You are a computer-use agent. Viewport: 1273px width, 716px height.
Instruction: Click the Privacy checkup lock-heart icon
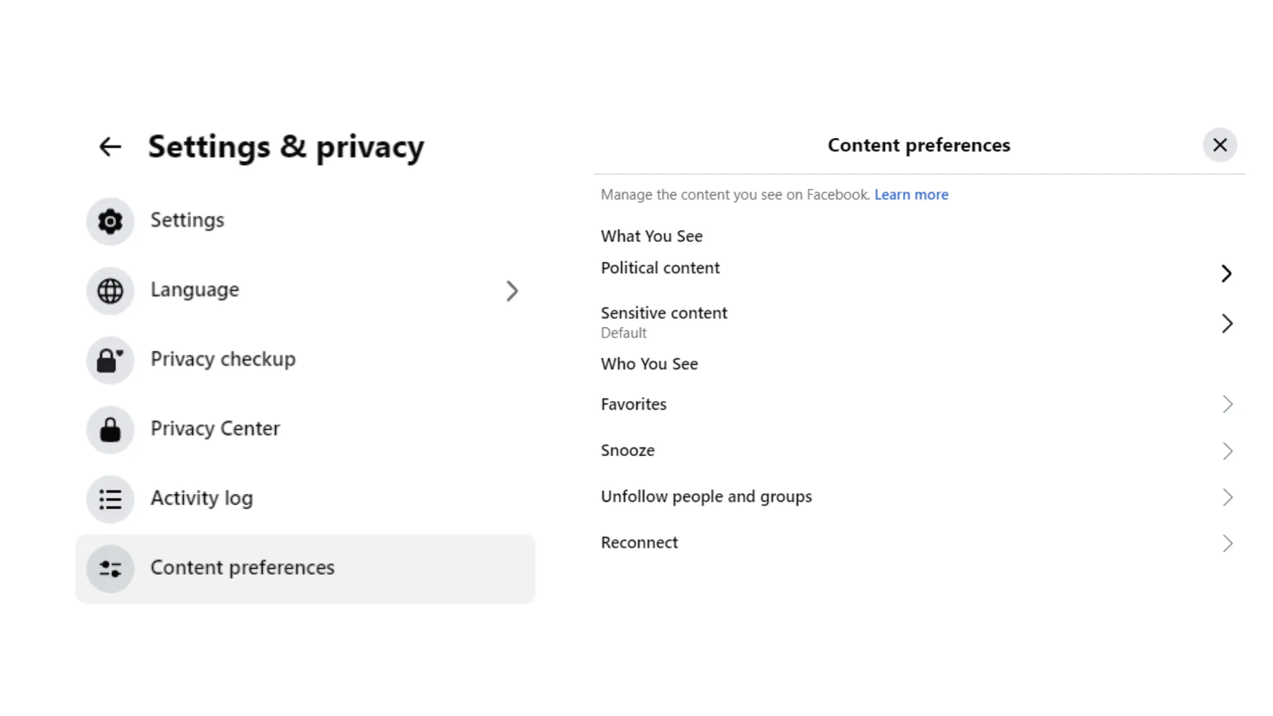point(110,361)
